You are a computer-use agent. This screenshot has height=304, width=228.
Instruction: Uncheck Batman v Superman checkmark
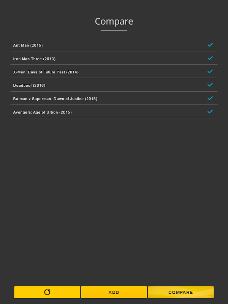pos(210,98)
